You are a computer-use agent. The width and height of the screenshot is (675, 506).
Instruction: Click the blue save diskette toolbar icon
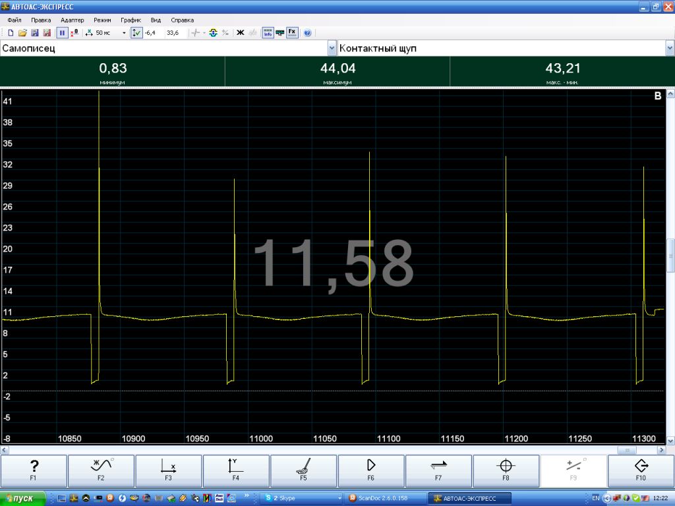[35, 33]
